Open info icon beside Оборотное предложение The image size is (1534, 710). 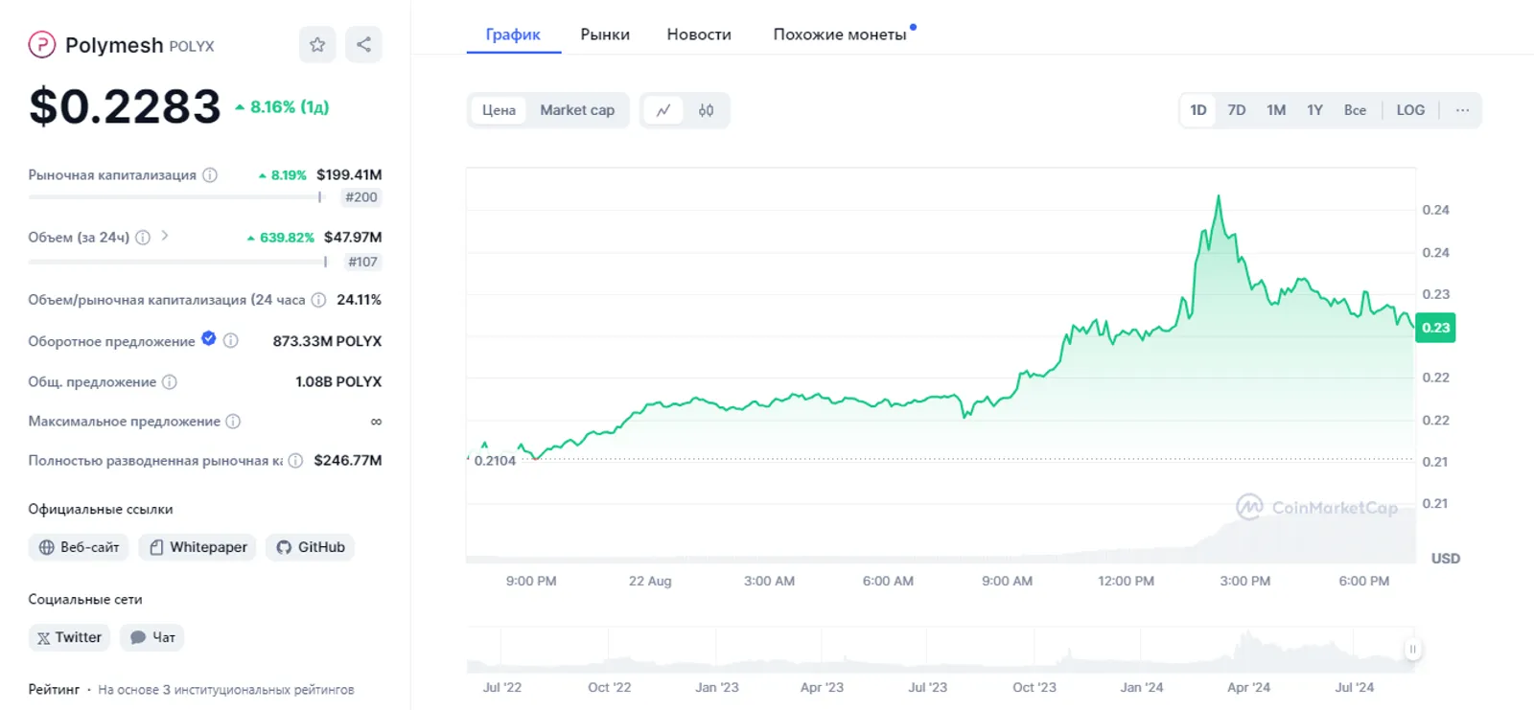[230, 340]
